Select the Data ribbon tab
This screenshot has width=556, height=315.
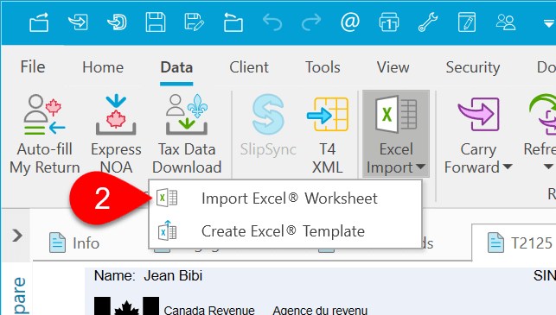(176, 67)
